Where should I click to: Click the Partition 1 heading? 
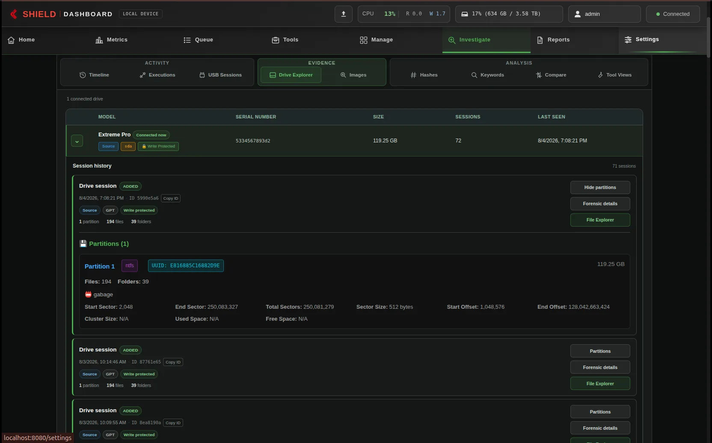100,266
